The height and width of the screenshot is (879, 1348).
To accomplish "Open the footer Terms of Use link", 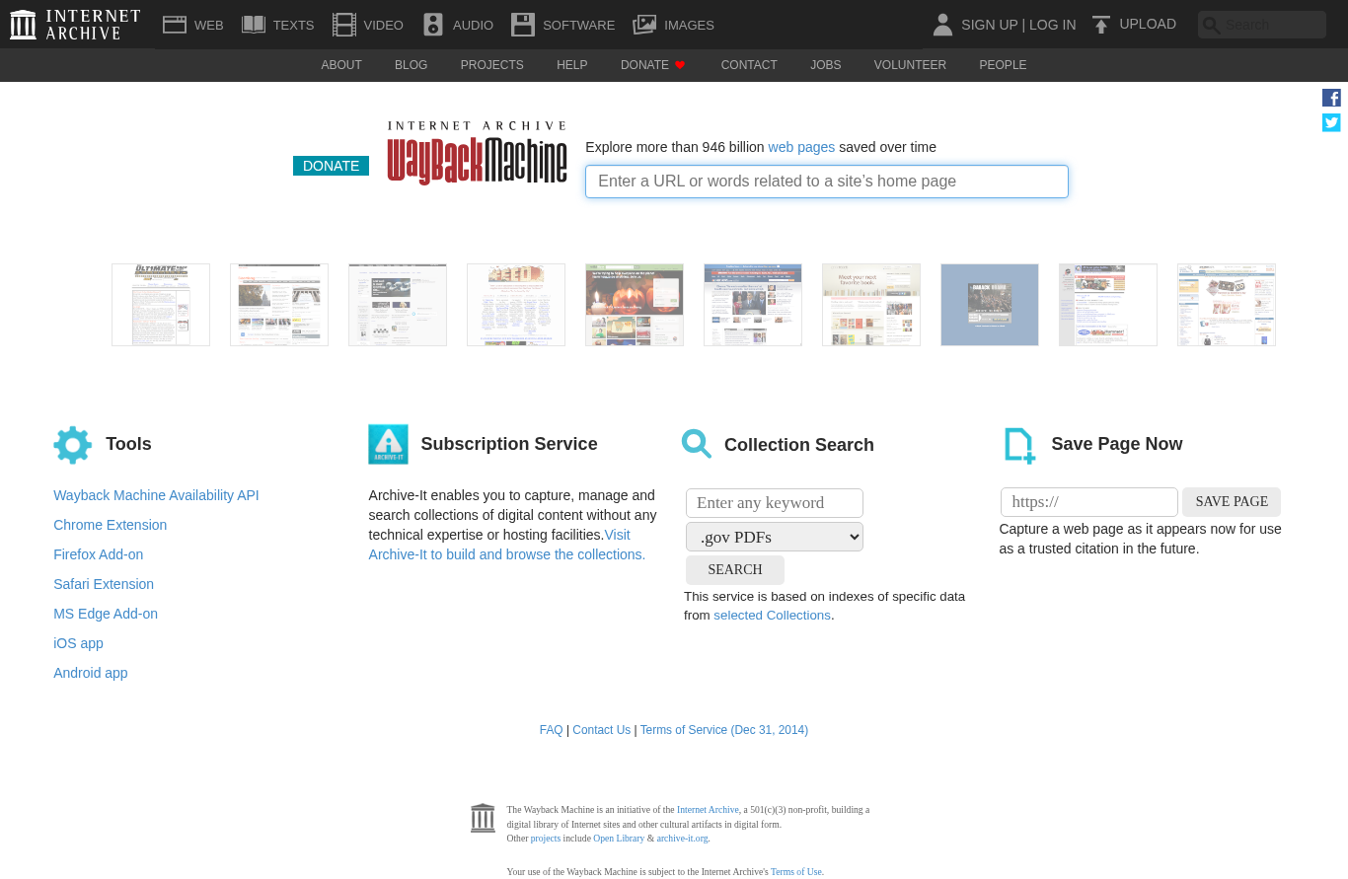I will 796,872.
